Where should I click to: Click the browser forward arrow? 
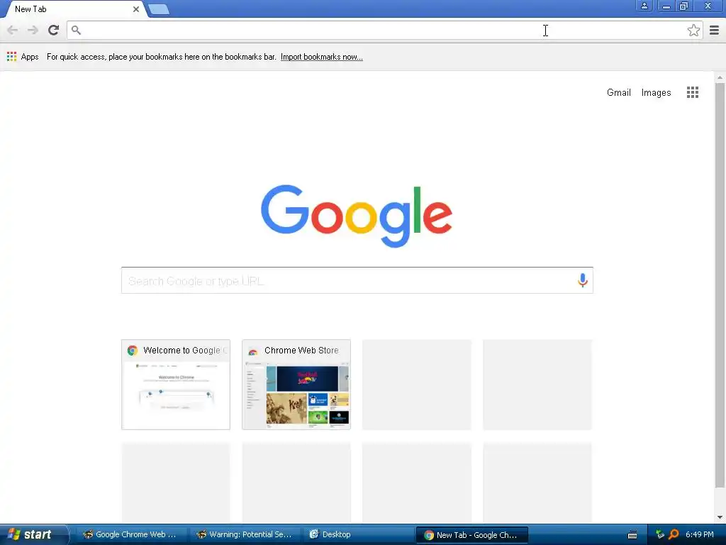[x=33, y=31]
